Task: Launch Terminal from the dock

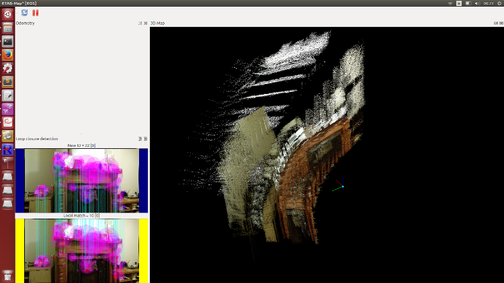Action: point(7,42)
